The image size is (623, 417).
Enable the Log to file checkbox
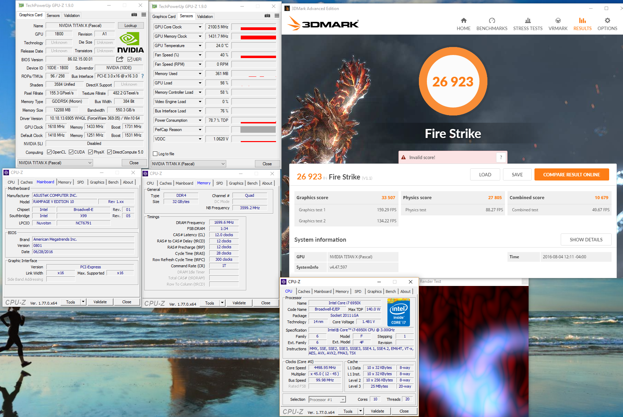point(155,154)
